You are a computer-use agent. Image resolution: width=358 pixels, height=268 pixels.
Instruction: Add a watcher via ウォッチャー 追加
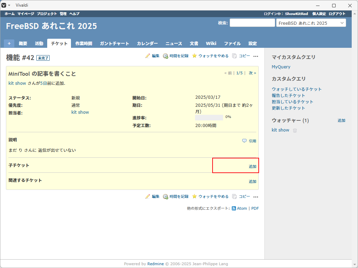point(341,120)
